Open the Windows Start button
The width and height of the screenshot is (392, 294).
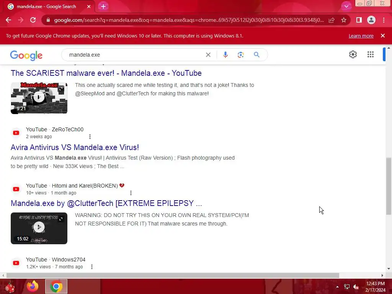[10, 286]
